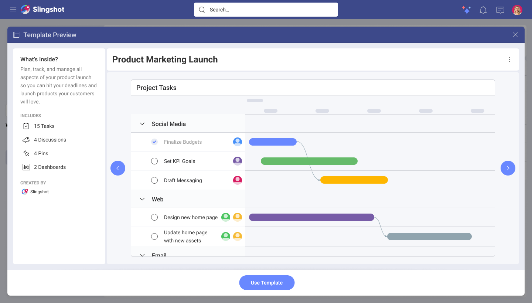Open the notifications bell
This screenshot has width=532, height=303.
[483, 10]
